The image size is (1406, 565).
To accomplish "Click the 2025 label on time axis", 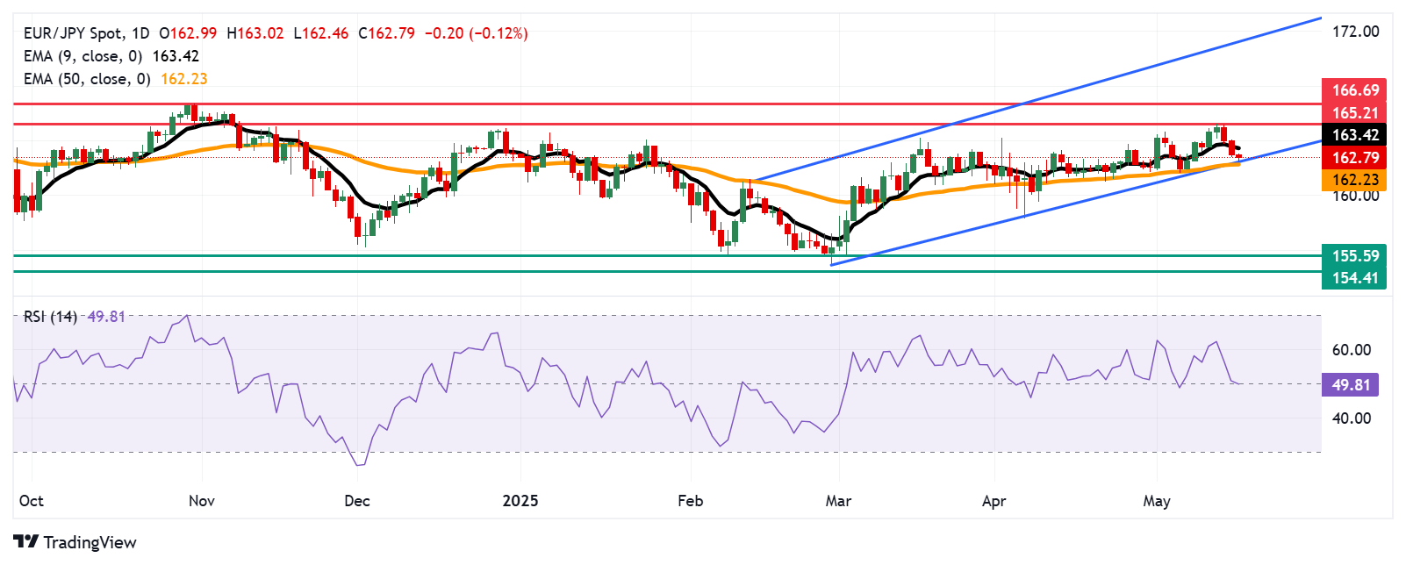I will (x=520, y=501).
